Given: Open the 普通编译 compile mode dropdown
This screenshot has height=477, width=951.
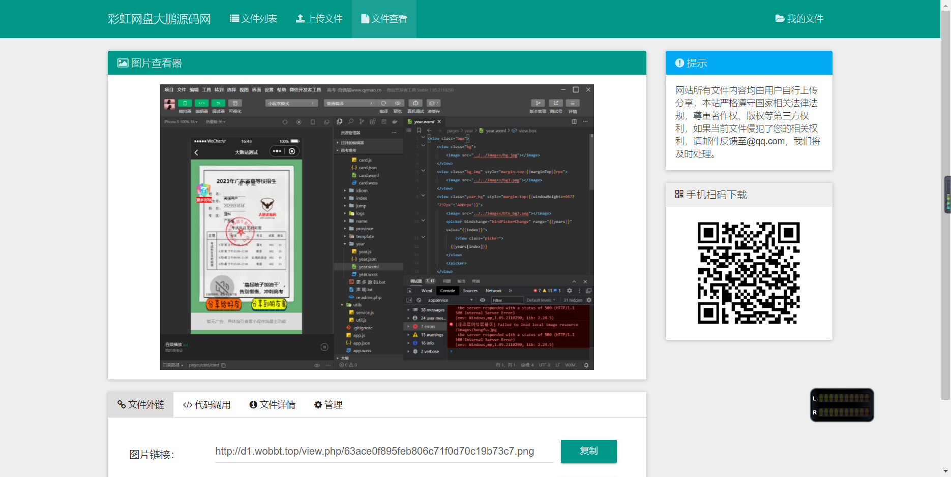Looking at the screenshot, I should [349, 103].
